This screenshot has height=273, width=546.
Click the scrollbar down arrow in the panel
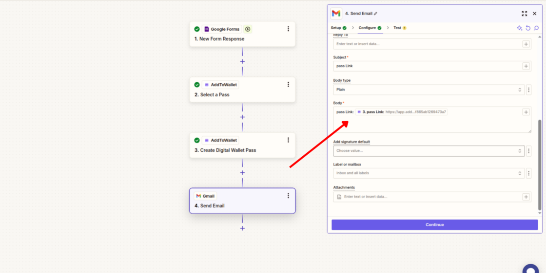pyautogui.click(x=540, y=213)
